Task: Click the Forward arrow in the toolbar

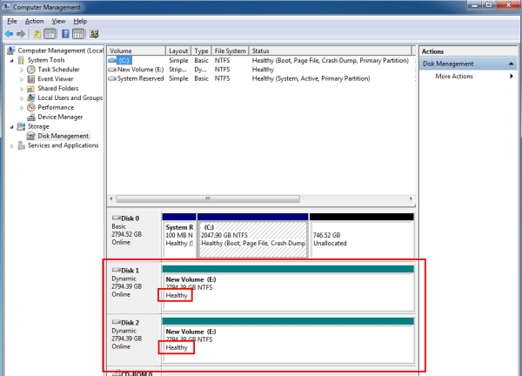Action: tap(21, 34)
